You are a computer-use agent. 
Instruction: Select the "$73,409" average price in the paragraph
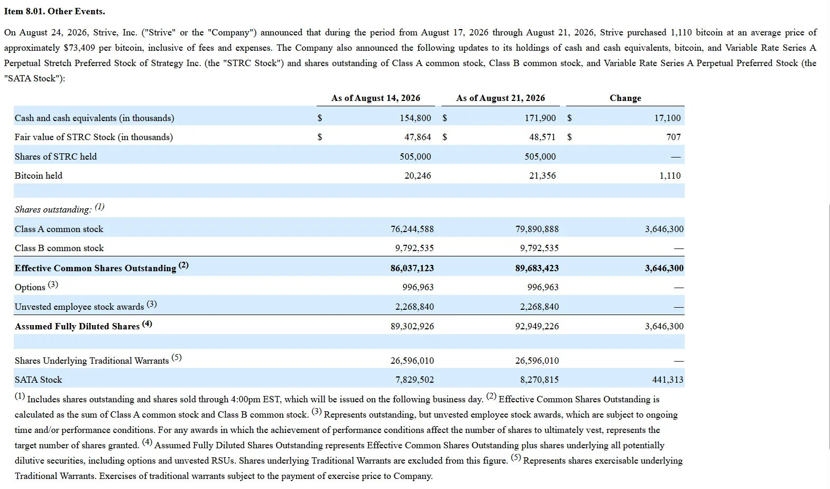tap(79, 48)
